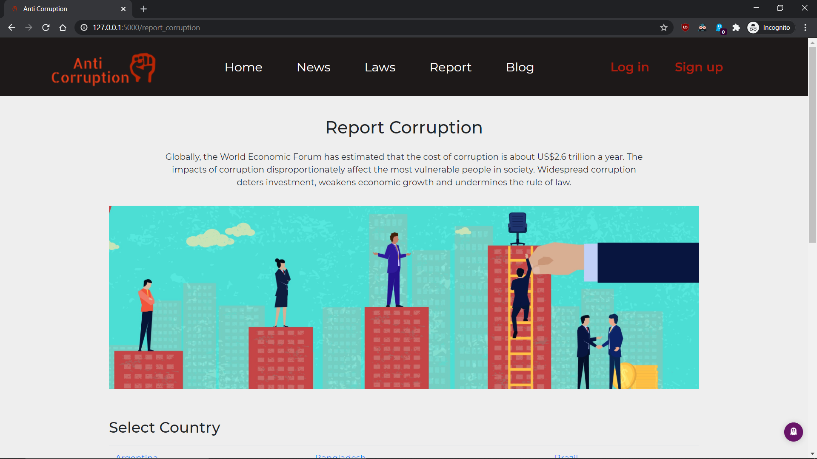Go back with the back arrow
The width and height of the screenshot is (817, 459).
click(x=11, y=28)
